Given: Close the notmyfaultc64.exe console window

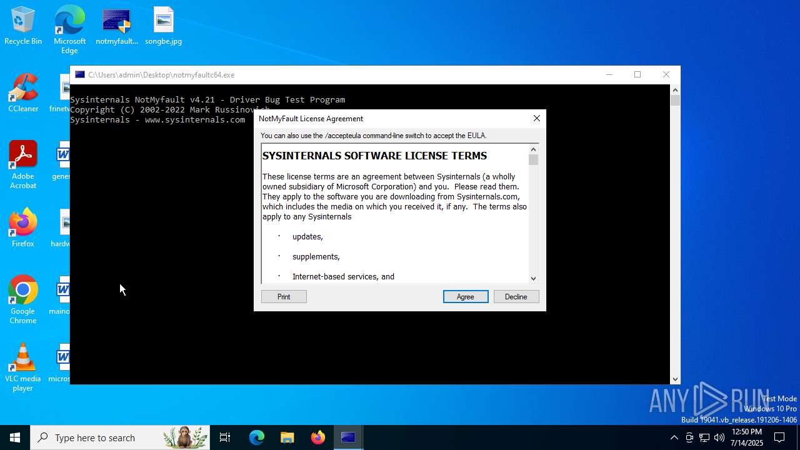Looking at the screenshot, I should [666, 74].
